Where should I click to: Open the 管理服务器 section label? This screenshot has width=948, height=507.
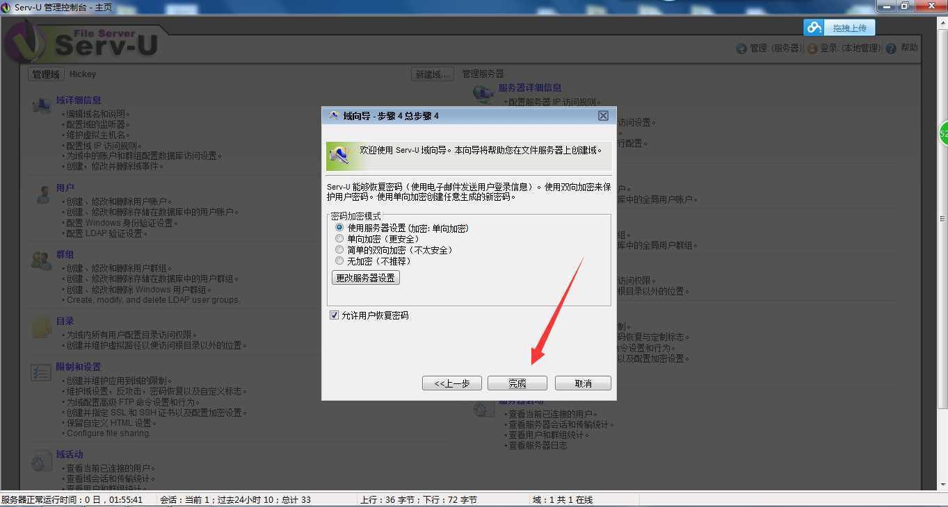coord(483,74)
